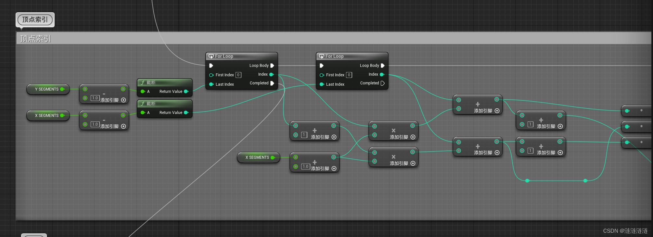This screenshot has height=237, width=653.
Task: Click the first For Loop's Last Index pin
Action: [211, 84]
